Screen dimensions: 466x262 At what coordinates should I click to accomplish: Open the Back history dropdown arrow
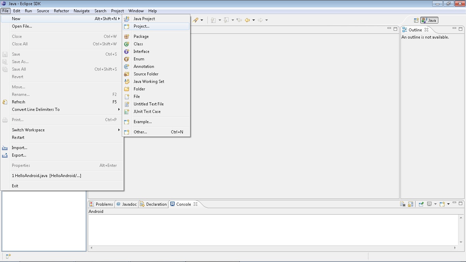[253, 20]
